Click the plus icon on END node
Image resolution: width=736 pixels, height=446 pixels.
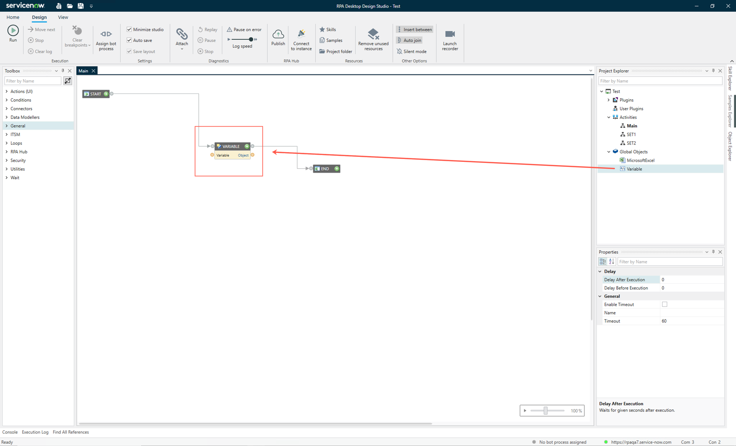[337, 169]
